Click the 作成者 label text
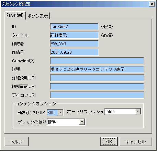158x151 pixels. (x=18, y=44)
